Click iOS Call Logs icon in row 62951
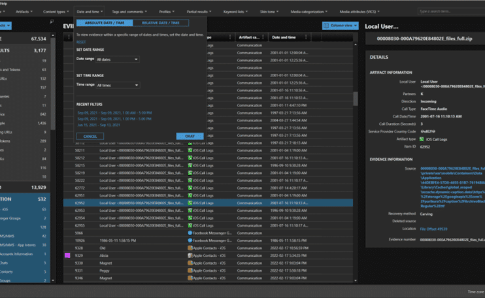This screenshot has width=485, height=298. [x=190, y=195]
